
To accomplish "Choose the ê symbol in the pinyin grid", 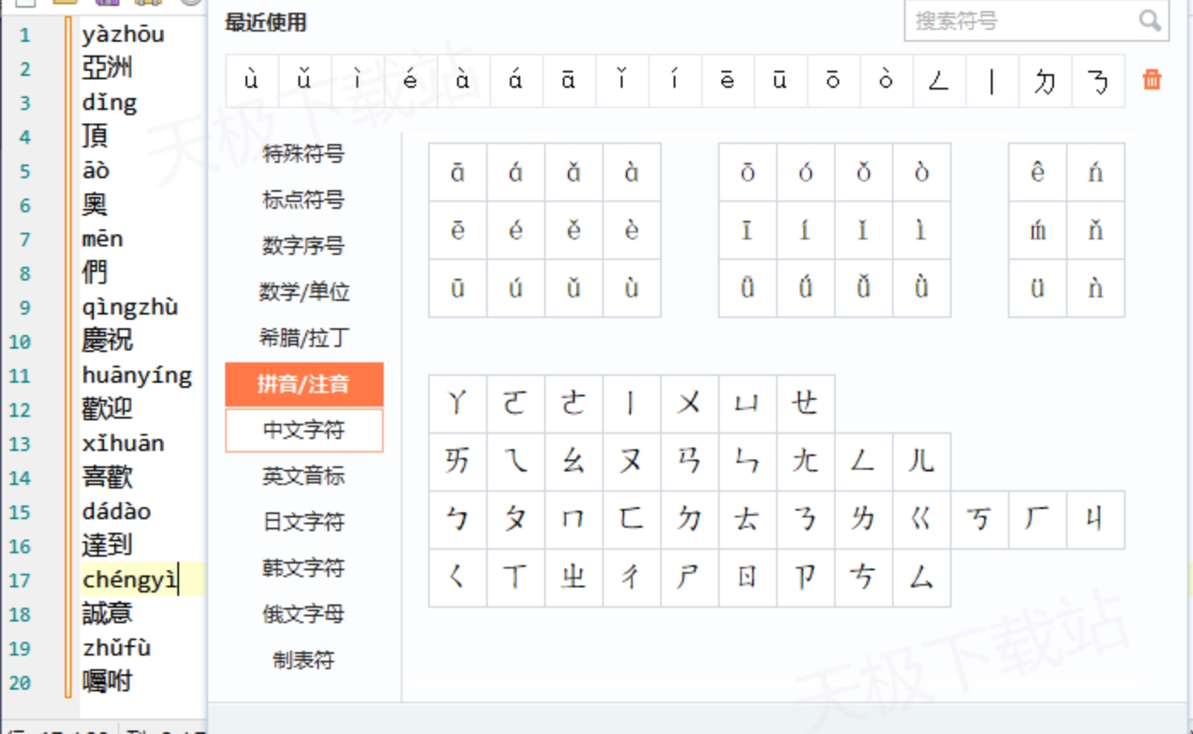I will 1038,172.
